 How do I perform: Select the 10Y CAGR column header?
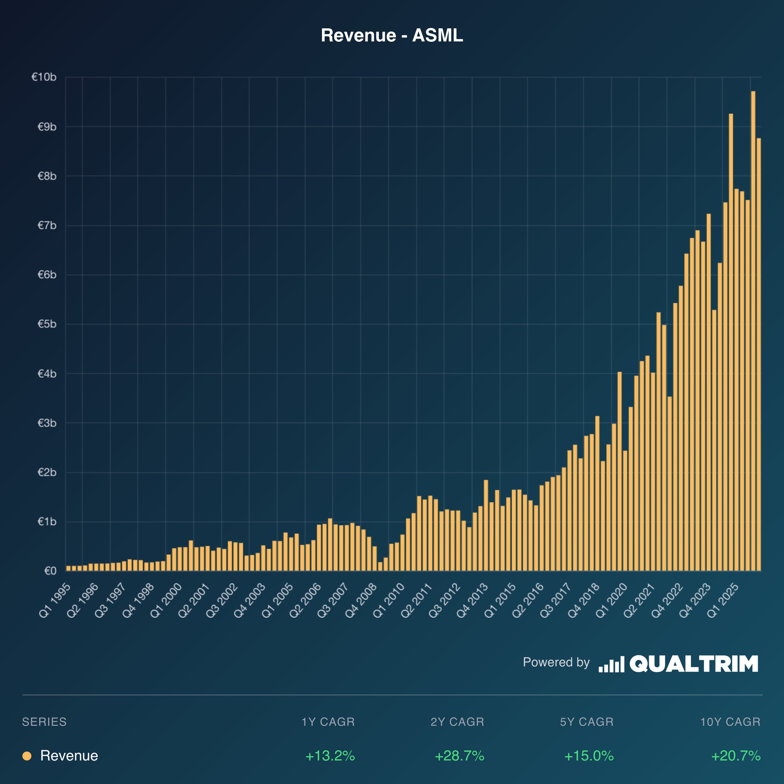730,722
